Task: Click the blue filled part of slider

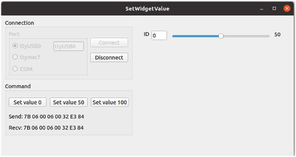Action: pyautogui.click(x=195, y=36)
